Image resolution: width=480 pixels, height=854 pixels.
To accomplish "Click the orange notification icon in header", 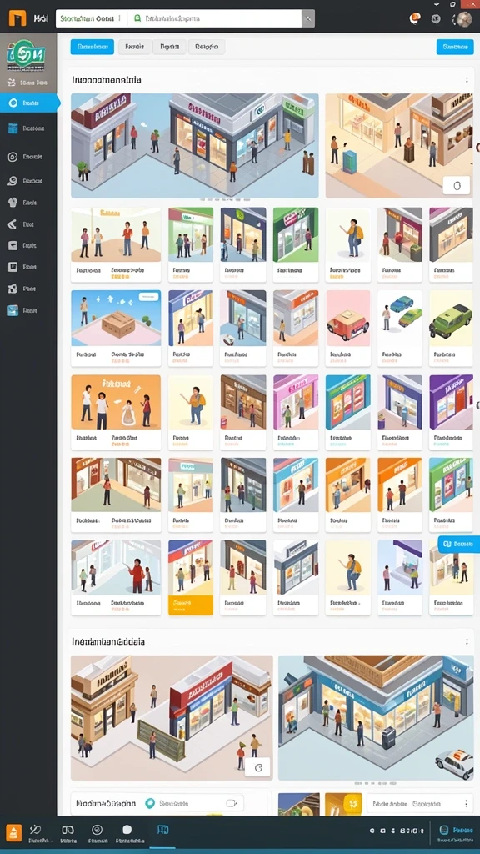I will coord(415,18).
